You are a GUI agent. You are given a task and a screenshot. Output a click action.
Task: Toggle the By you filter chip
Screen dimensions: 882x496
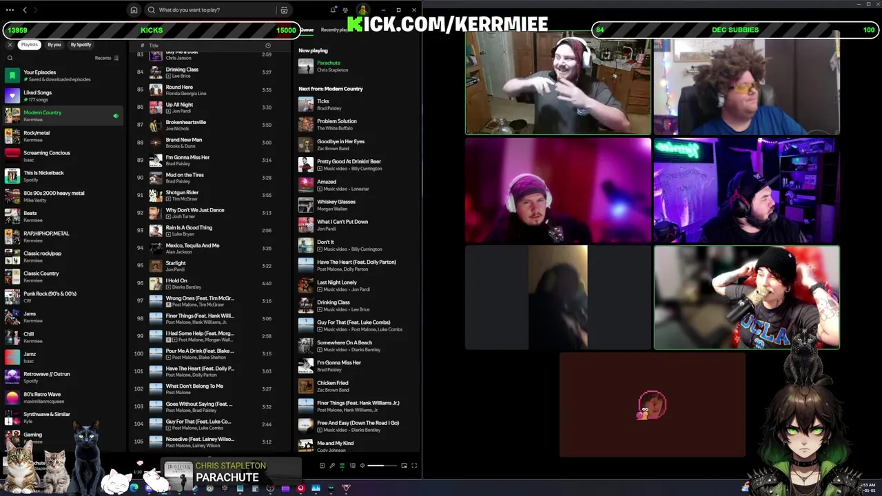[54, 45]
